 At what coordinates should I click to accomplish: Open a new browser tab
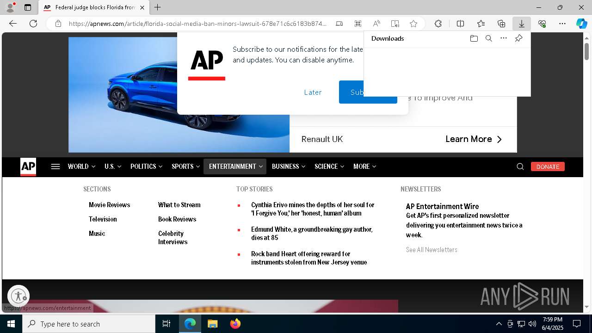coord(158,7)
